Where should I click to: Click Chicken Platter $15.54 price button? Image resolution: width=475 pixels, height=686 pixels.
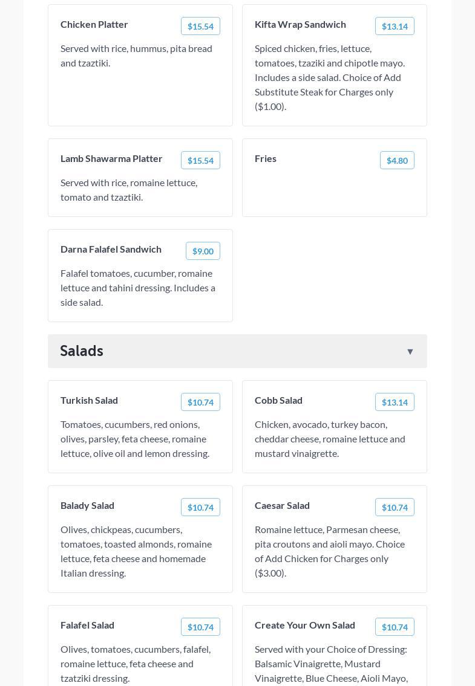200,26
